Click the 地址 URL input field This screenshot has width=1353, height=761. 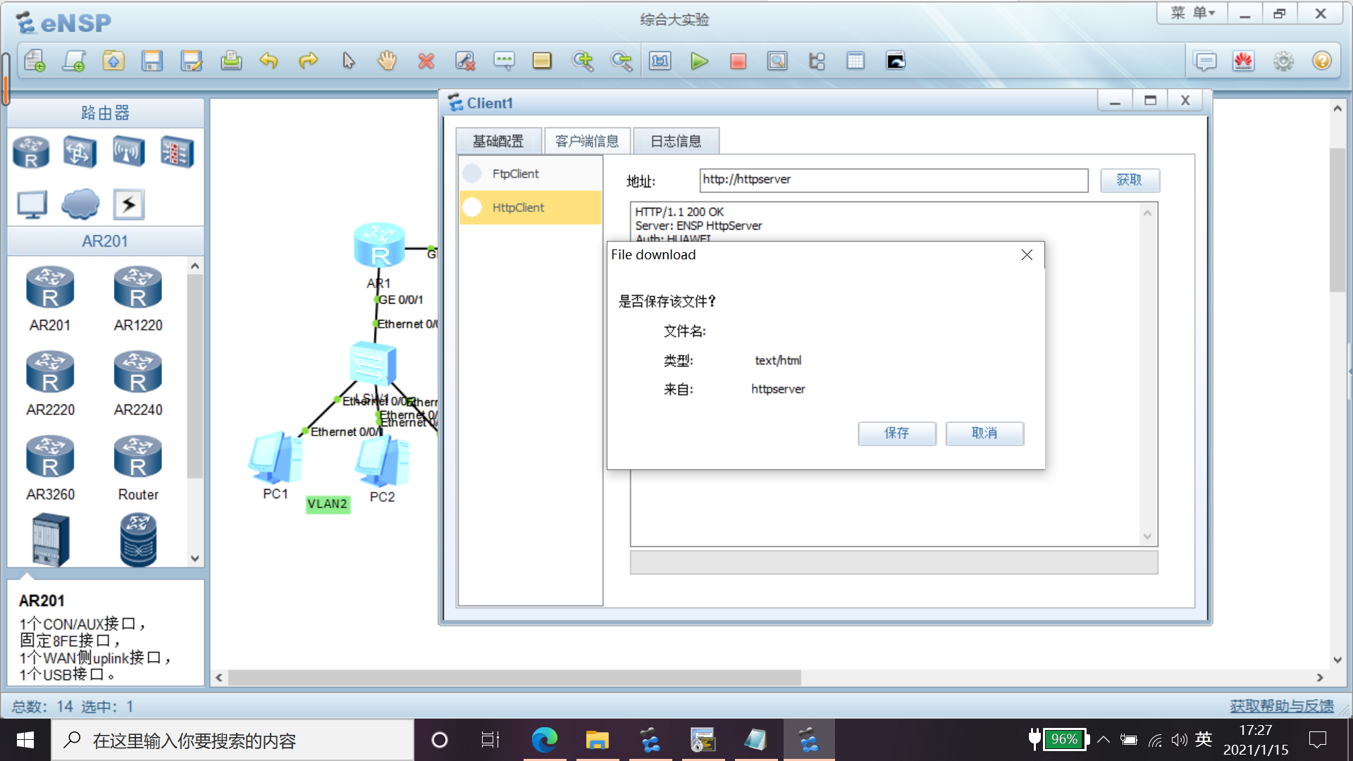coord(893,180)
